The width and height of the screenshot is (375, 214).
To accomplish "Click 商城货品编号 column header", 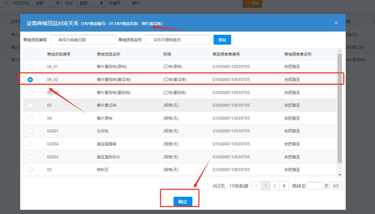I will pyautogui.click(x=59, y=54).
